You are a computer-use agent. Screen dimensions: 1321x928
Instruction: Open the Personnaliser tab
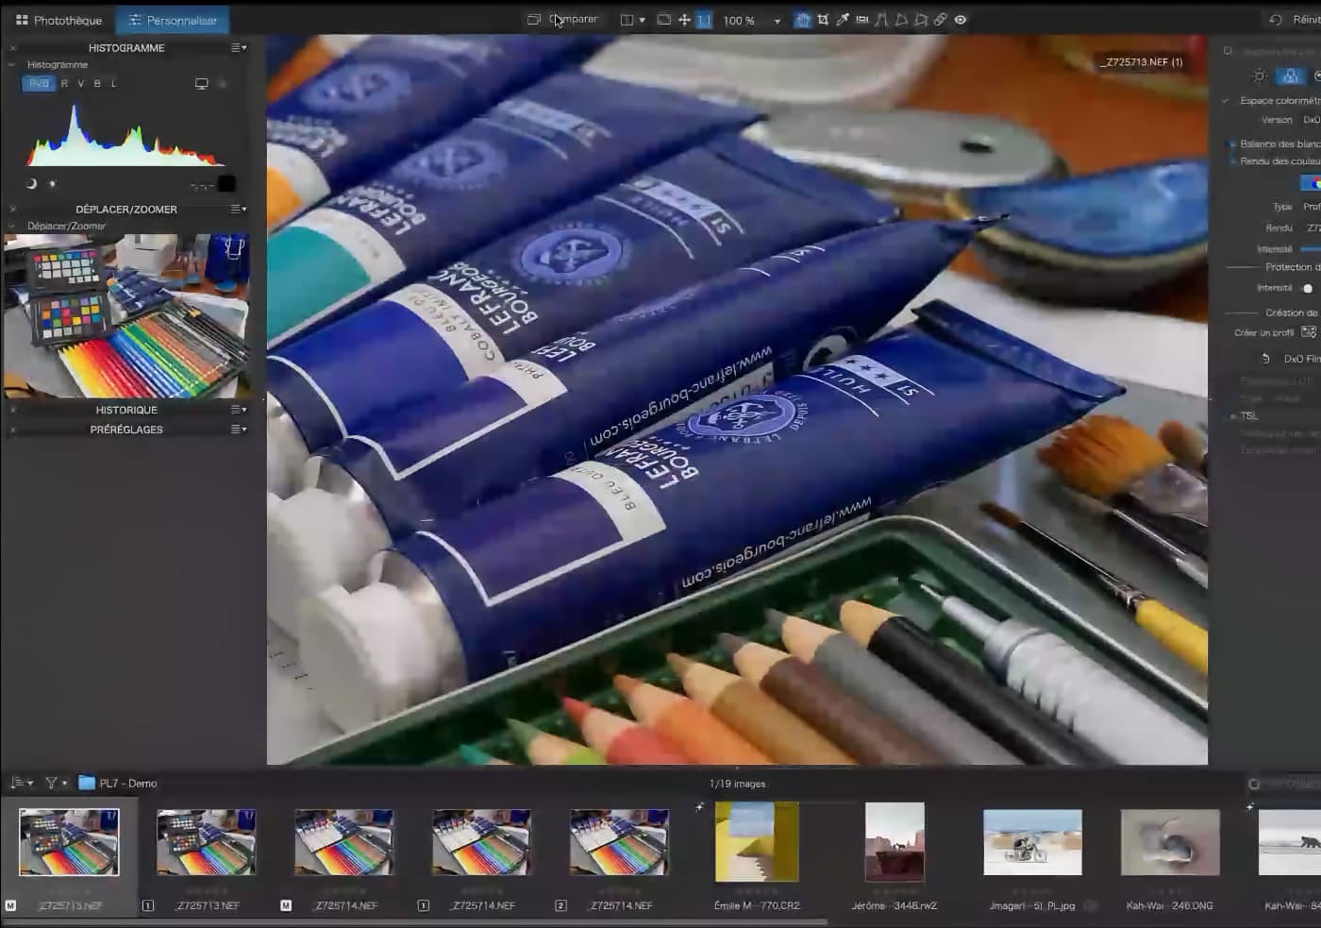173,20
